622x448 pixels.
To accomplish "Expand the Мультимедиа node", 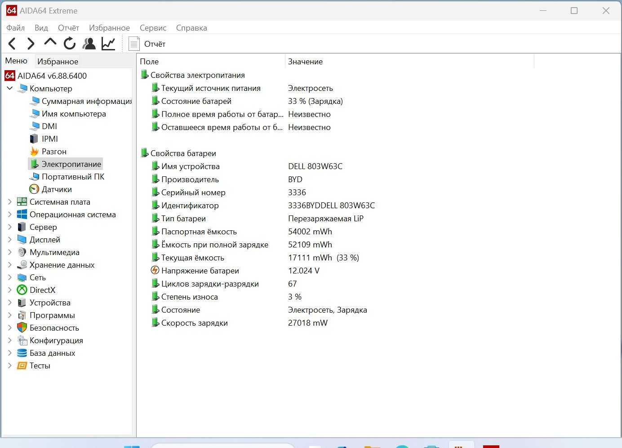I will coord(9,252).
